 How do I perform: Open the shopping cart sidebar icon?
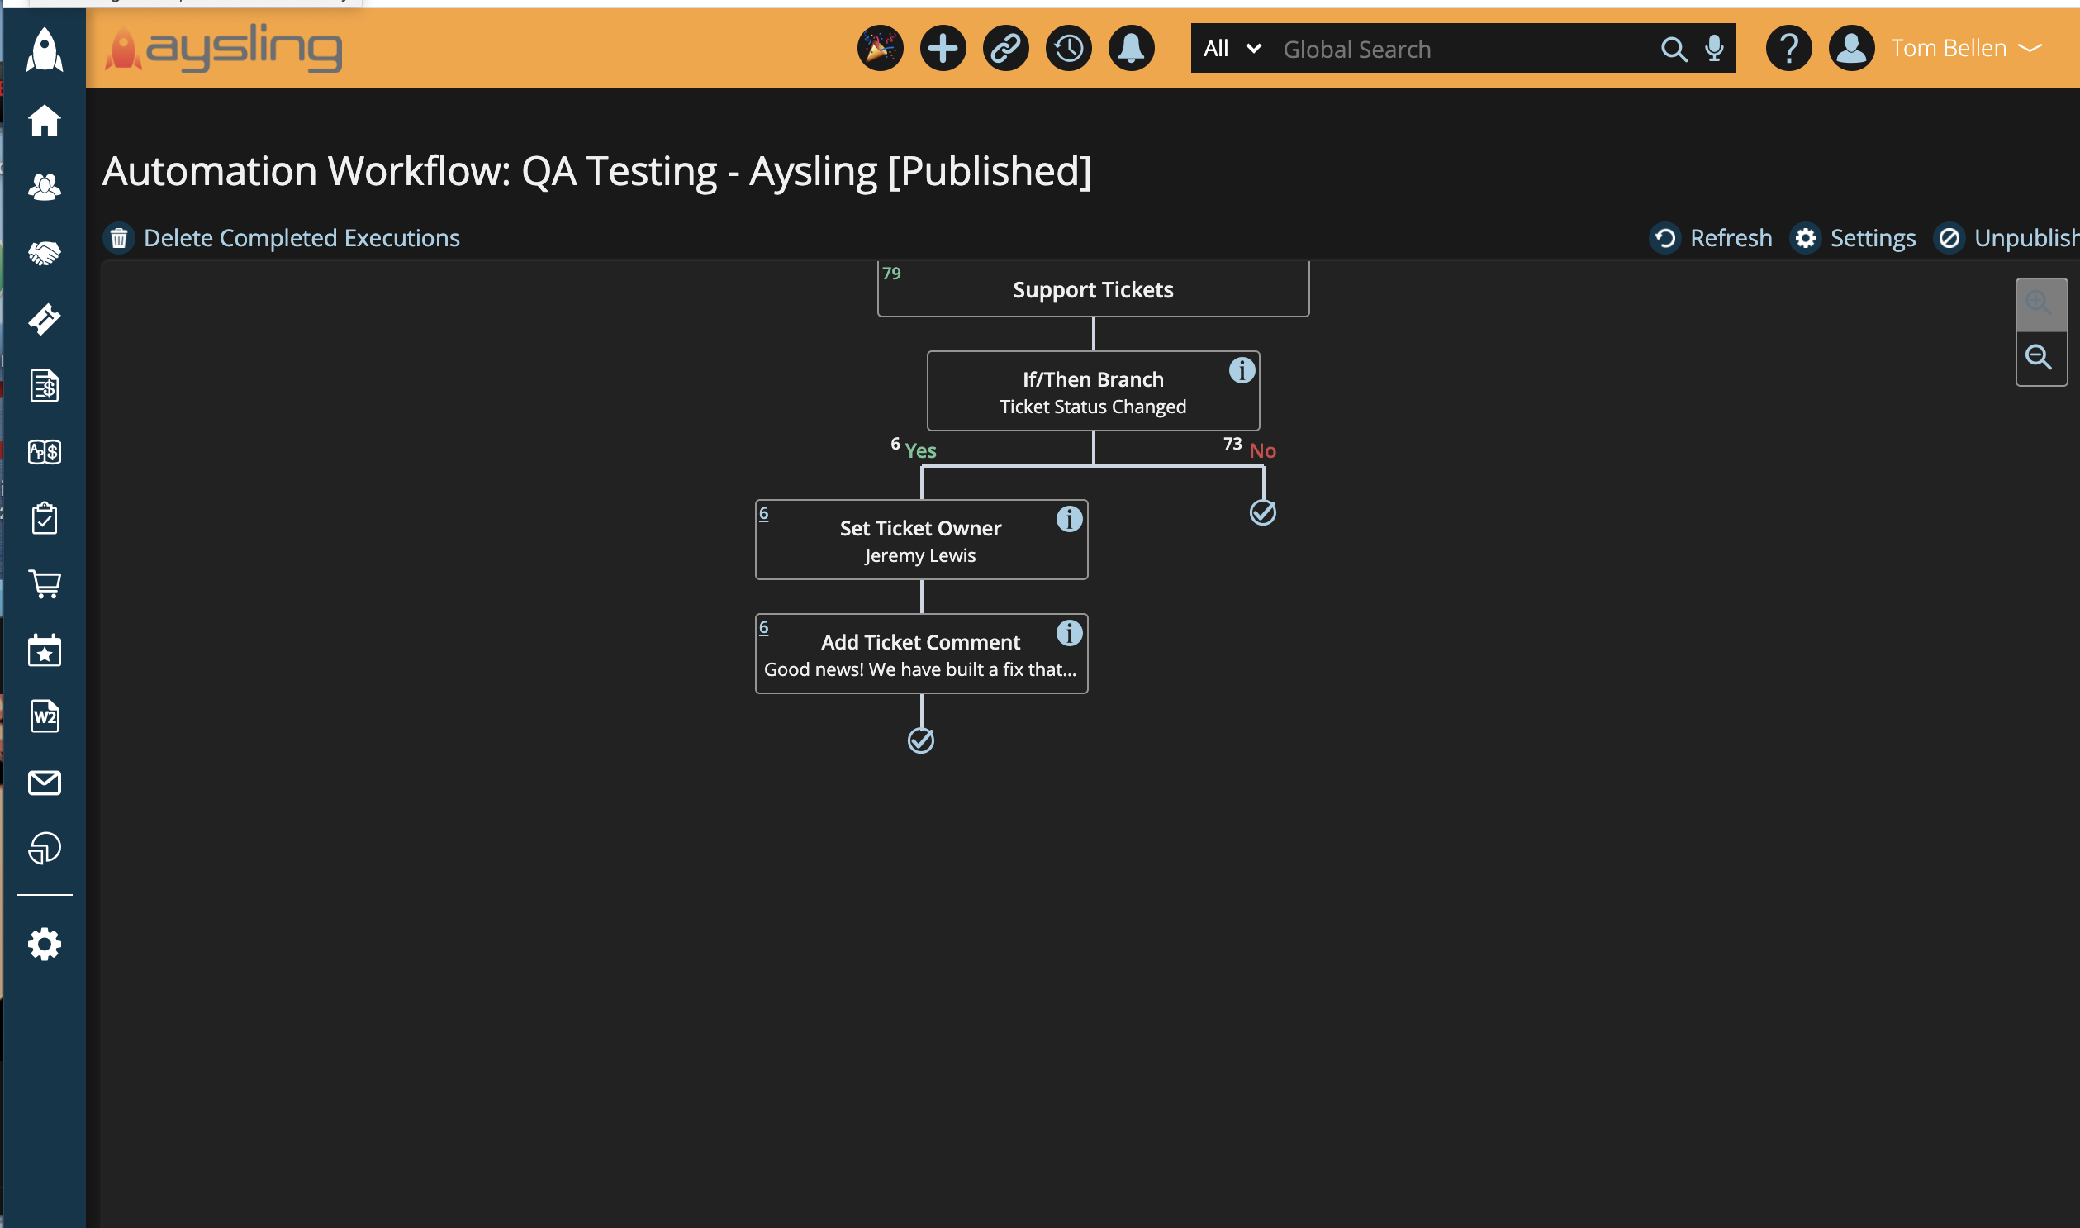pyautogui.click(x=45, y=584)
